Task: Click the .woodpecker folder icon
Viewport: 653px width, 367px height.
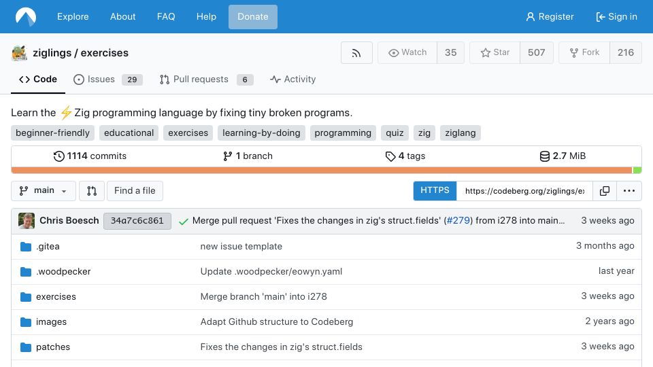Action: pos(26,272)
